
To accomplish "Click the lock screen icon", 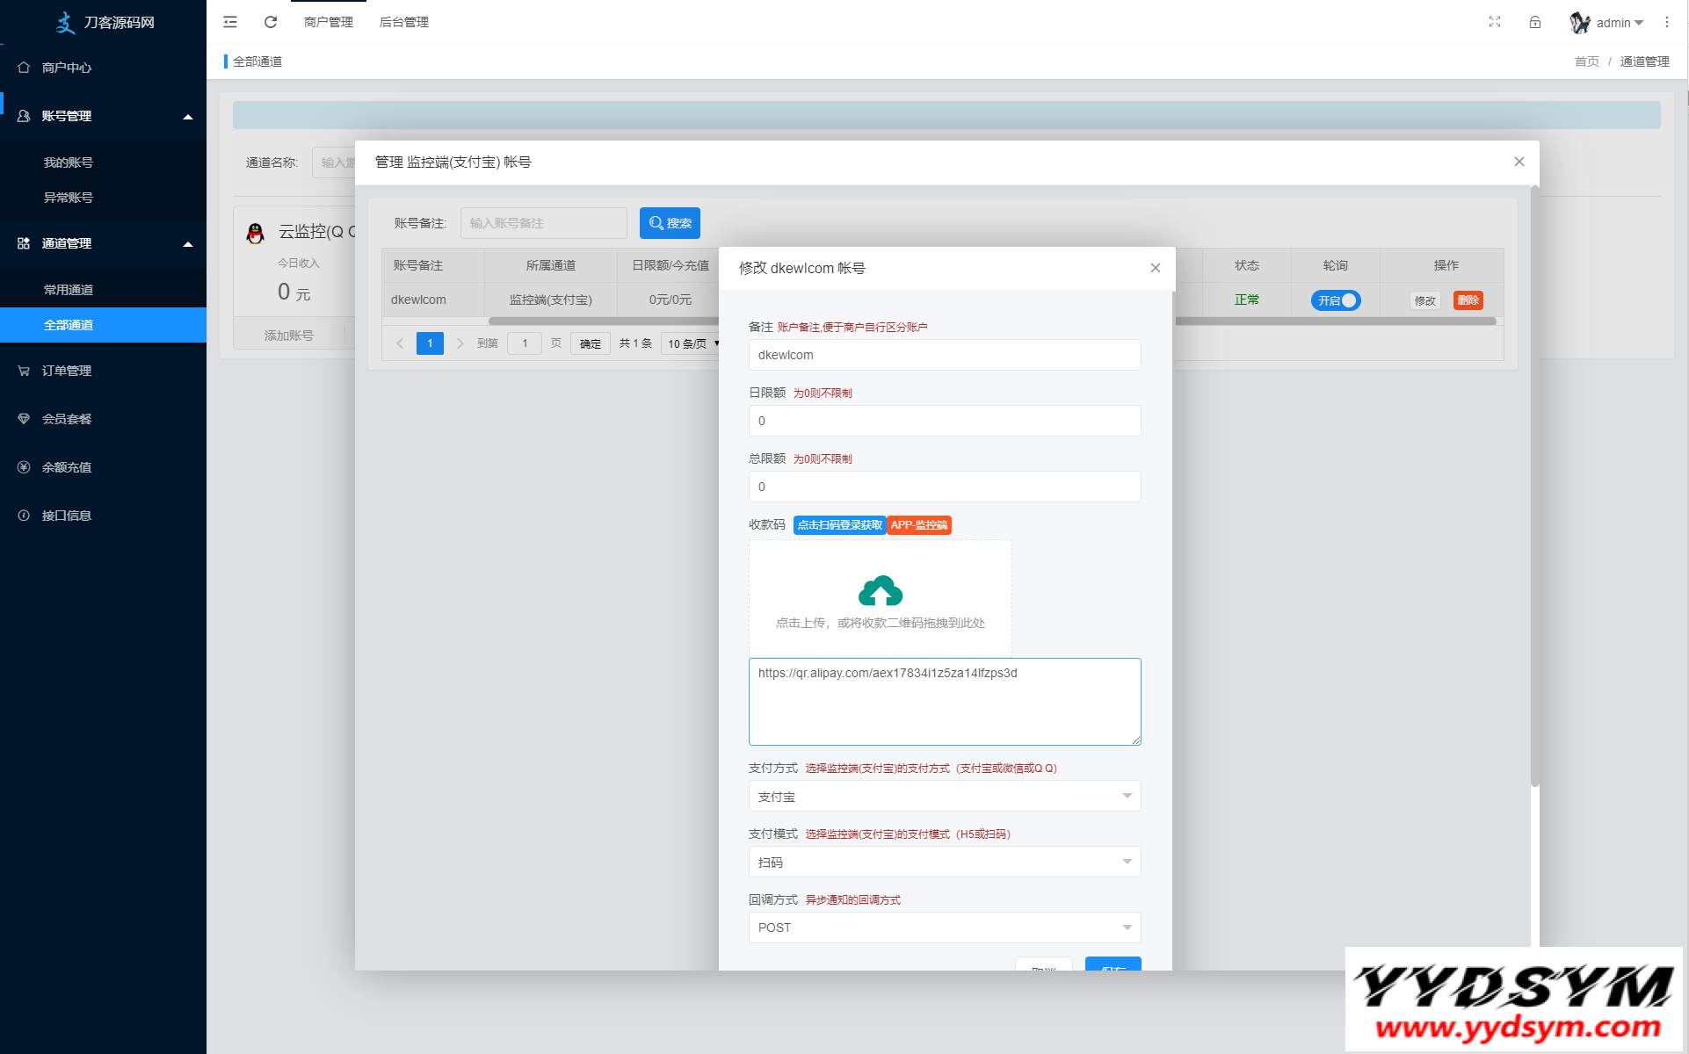I will point(1534,22).
